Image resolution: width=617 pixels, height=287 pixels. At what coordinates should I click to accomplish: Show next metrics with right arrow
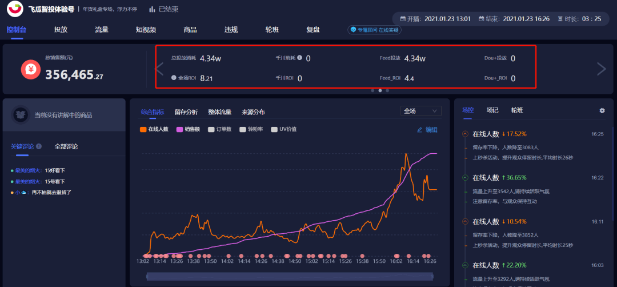point(602,69)
